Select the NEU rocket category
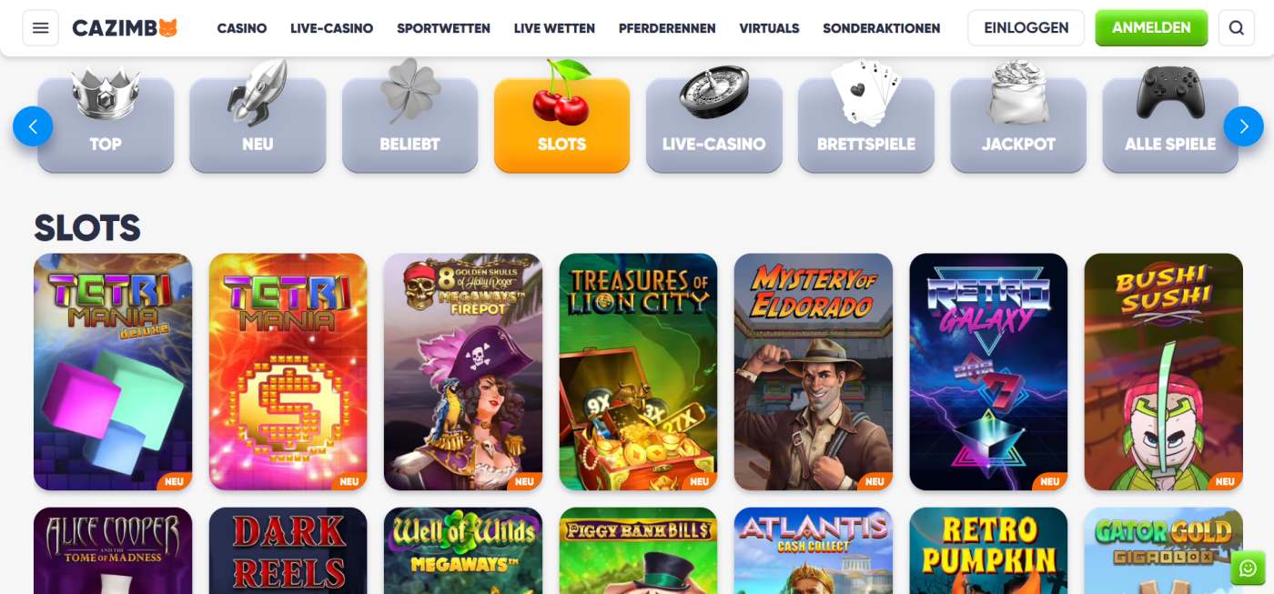The height and width of the screenshot is (594, 1274). (x=258, y=125)
